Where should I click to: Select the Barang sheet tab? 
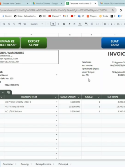[x=24, y=164]
